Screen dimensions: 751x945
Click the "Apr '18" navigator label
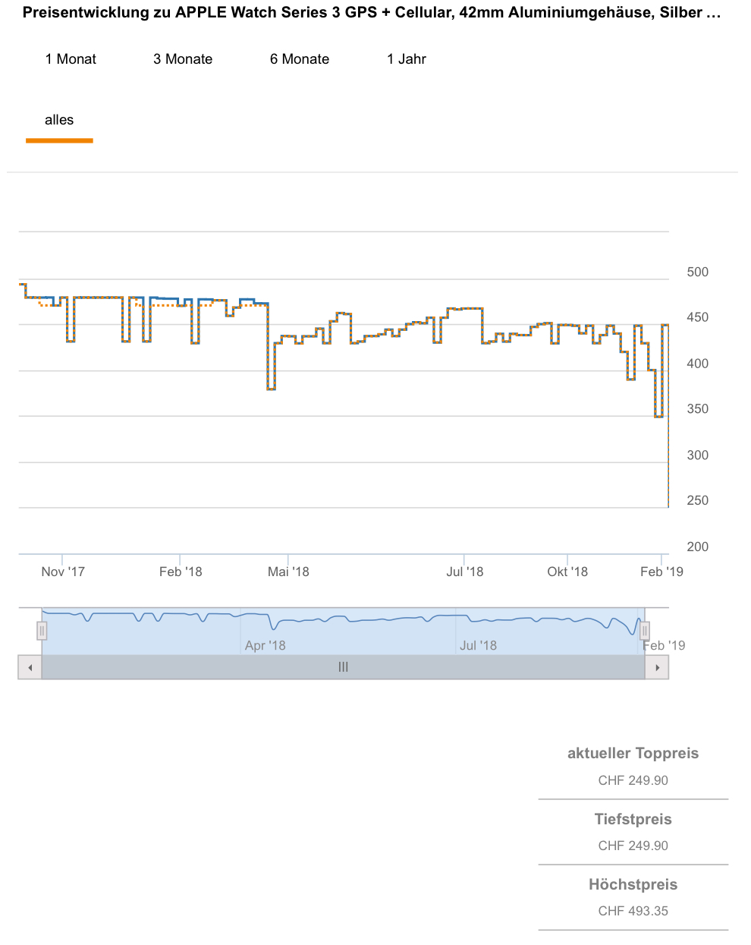[x=266, y=646]
